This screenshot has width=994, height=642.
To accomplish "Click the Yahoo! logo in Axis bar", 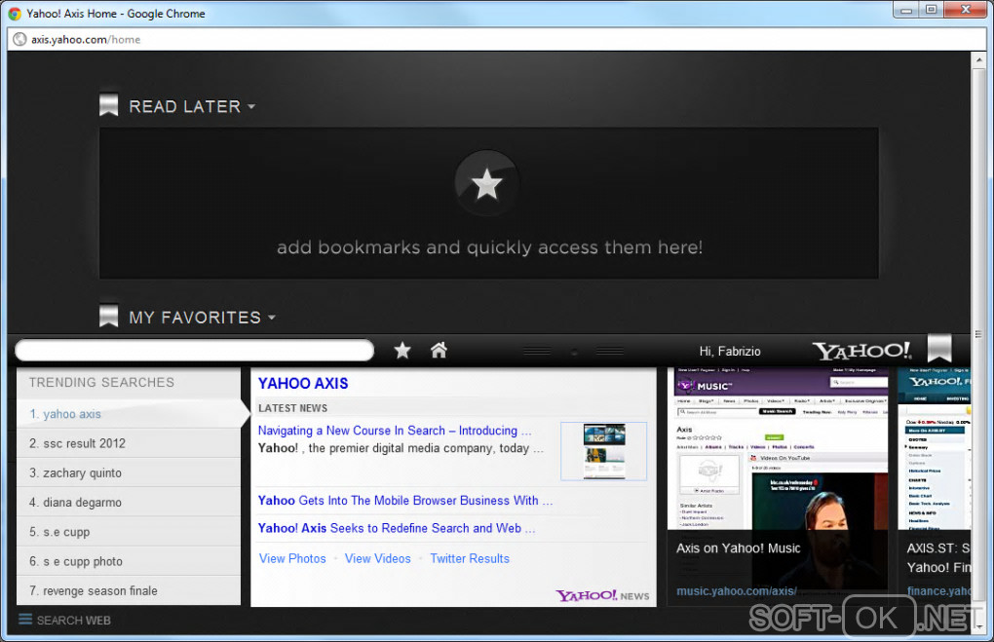I will (x=861, y=351).
